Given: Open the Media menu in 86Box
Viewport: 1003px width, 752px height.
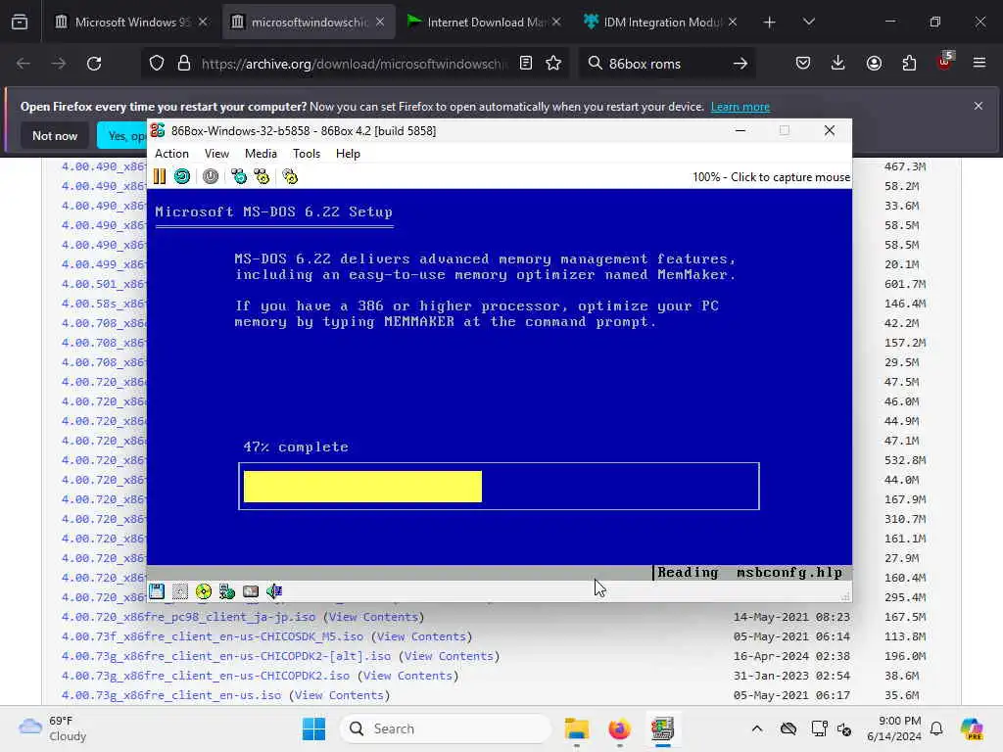Looking at the screenshot, I should (261, 154).
